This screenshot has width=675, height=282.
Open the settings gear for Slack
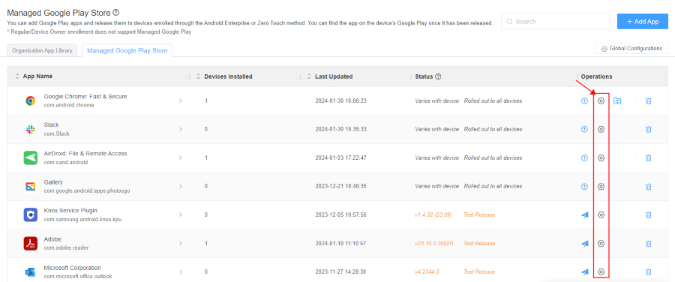[601, 129]
